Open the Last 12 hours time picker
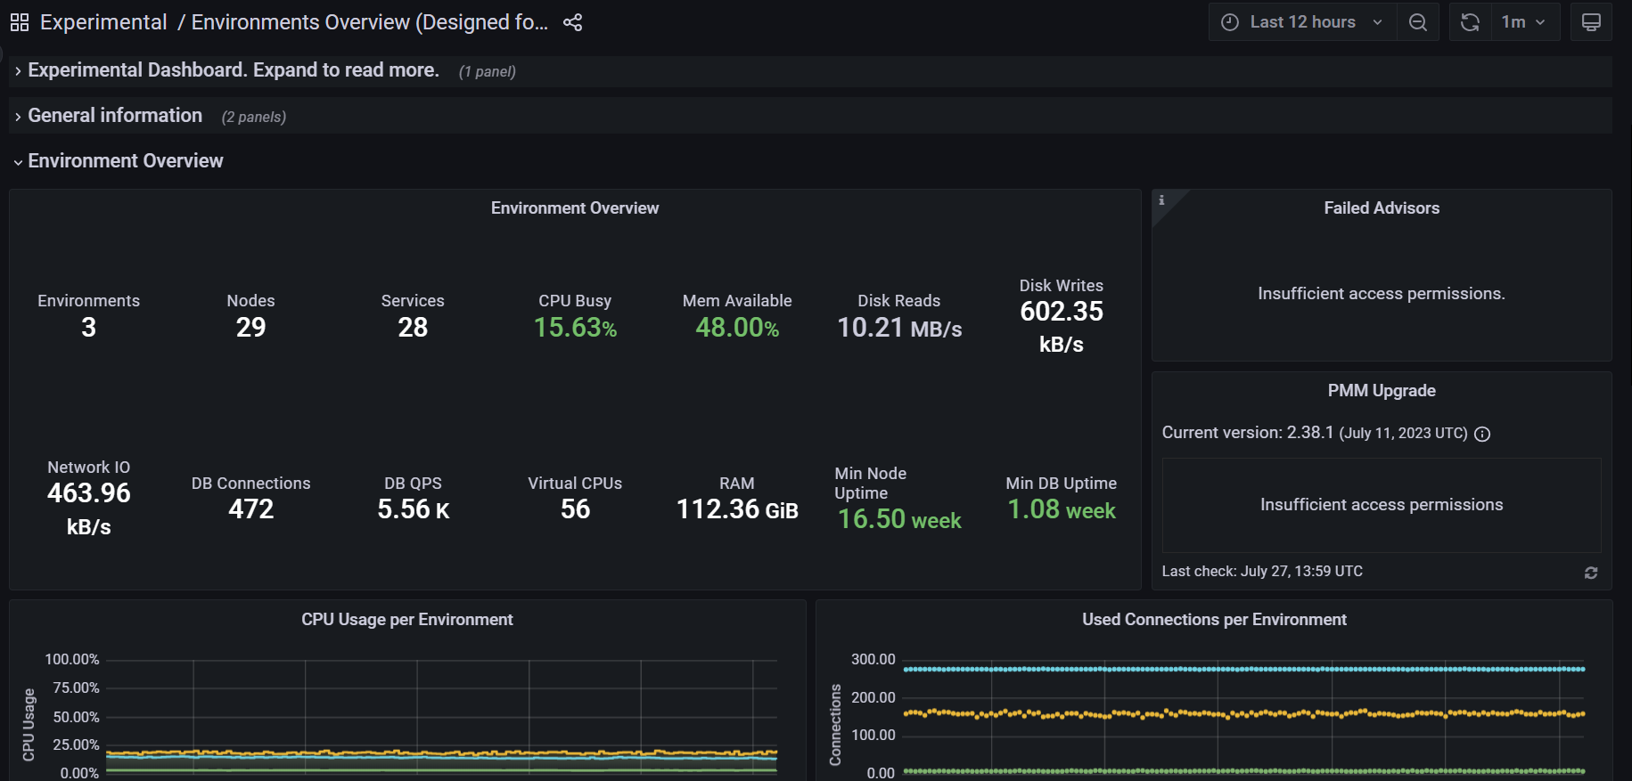The width and height of the screenshot is (1632, 781). pos(1301,22)
